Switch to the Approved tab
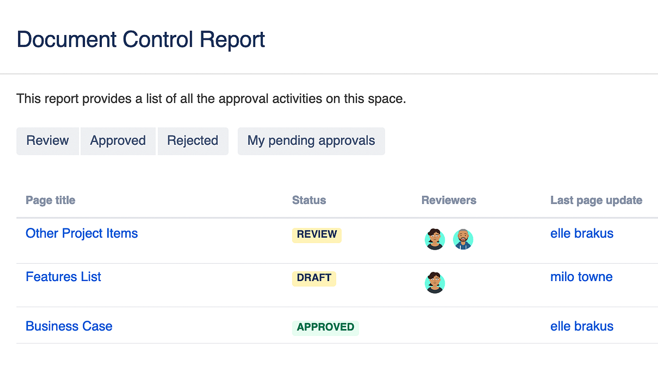658x374 pixels. pyautogui.click(x=118, y=141)
